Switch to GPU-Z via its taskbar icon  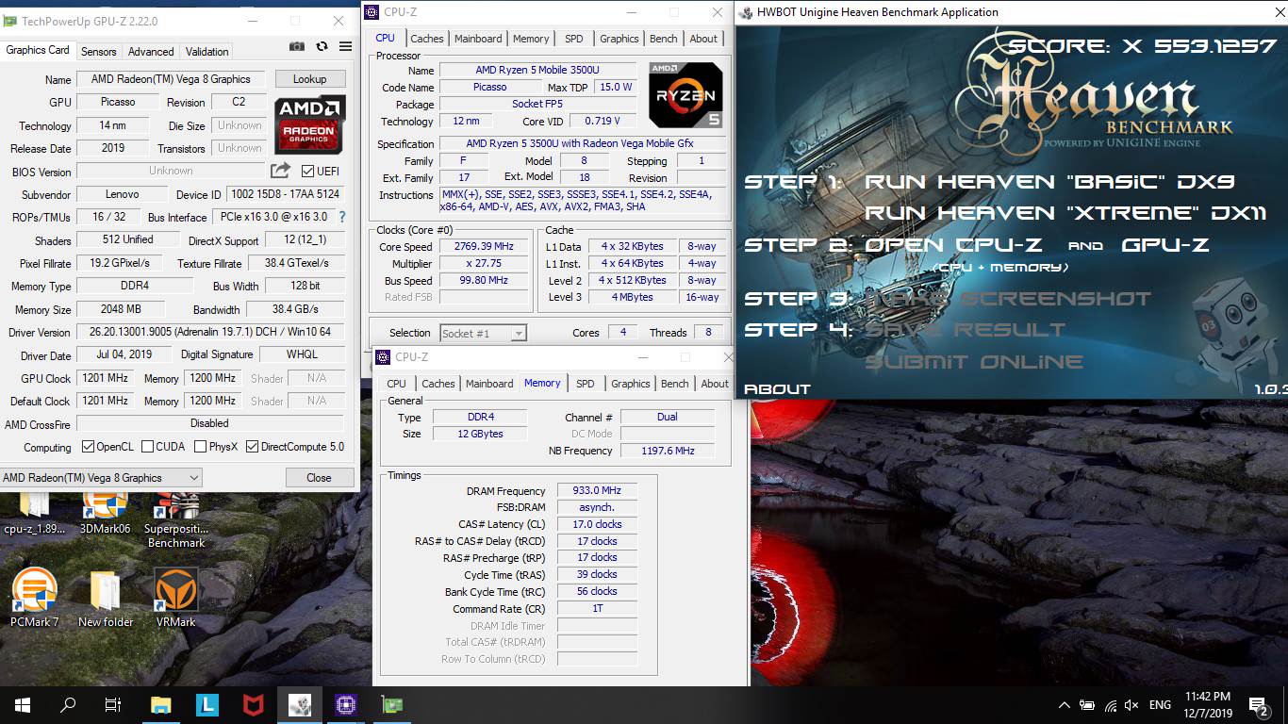390,704
